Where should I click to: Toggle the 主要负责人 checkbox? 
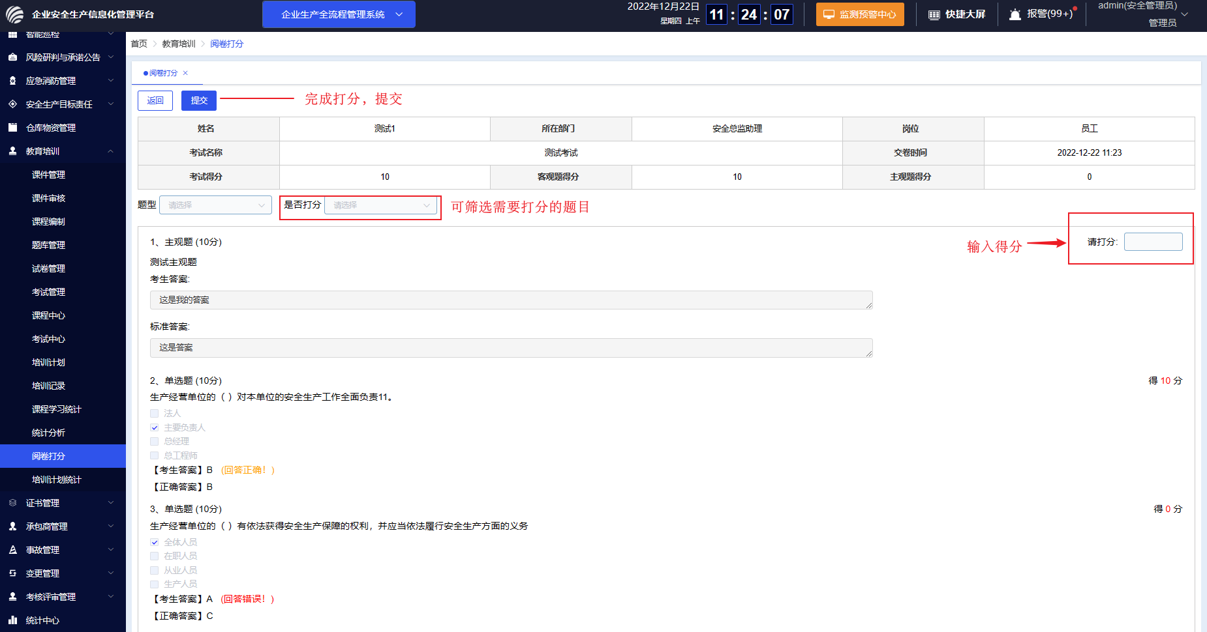click(155, 427)
